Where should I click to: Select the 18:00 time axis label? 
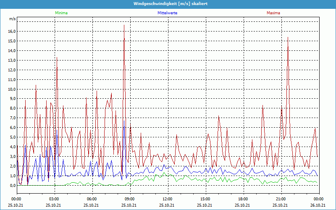pyautogui.click(x=243, y=199)
